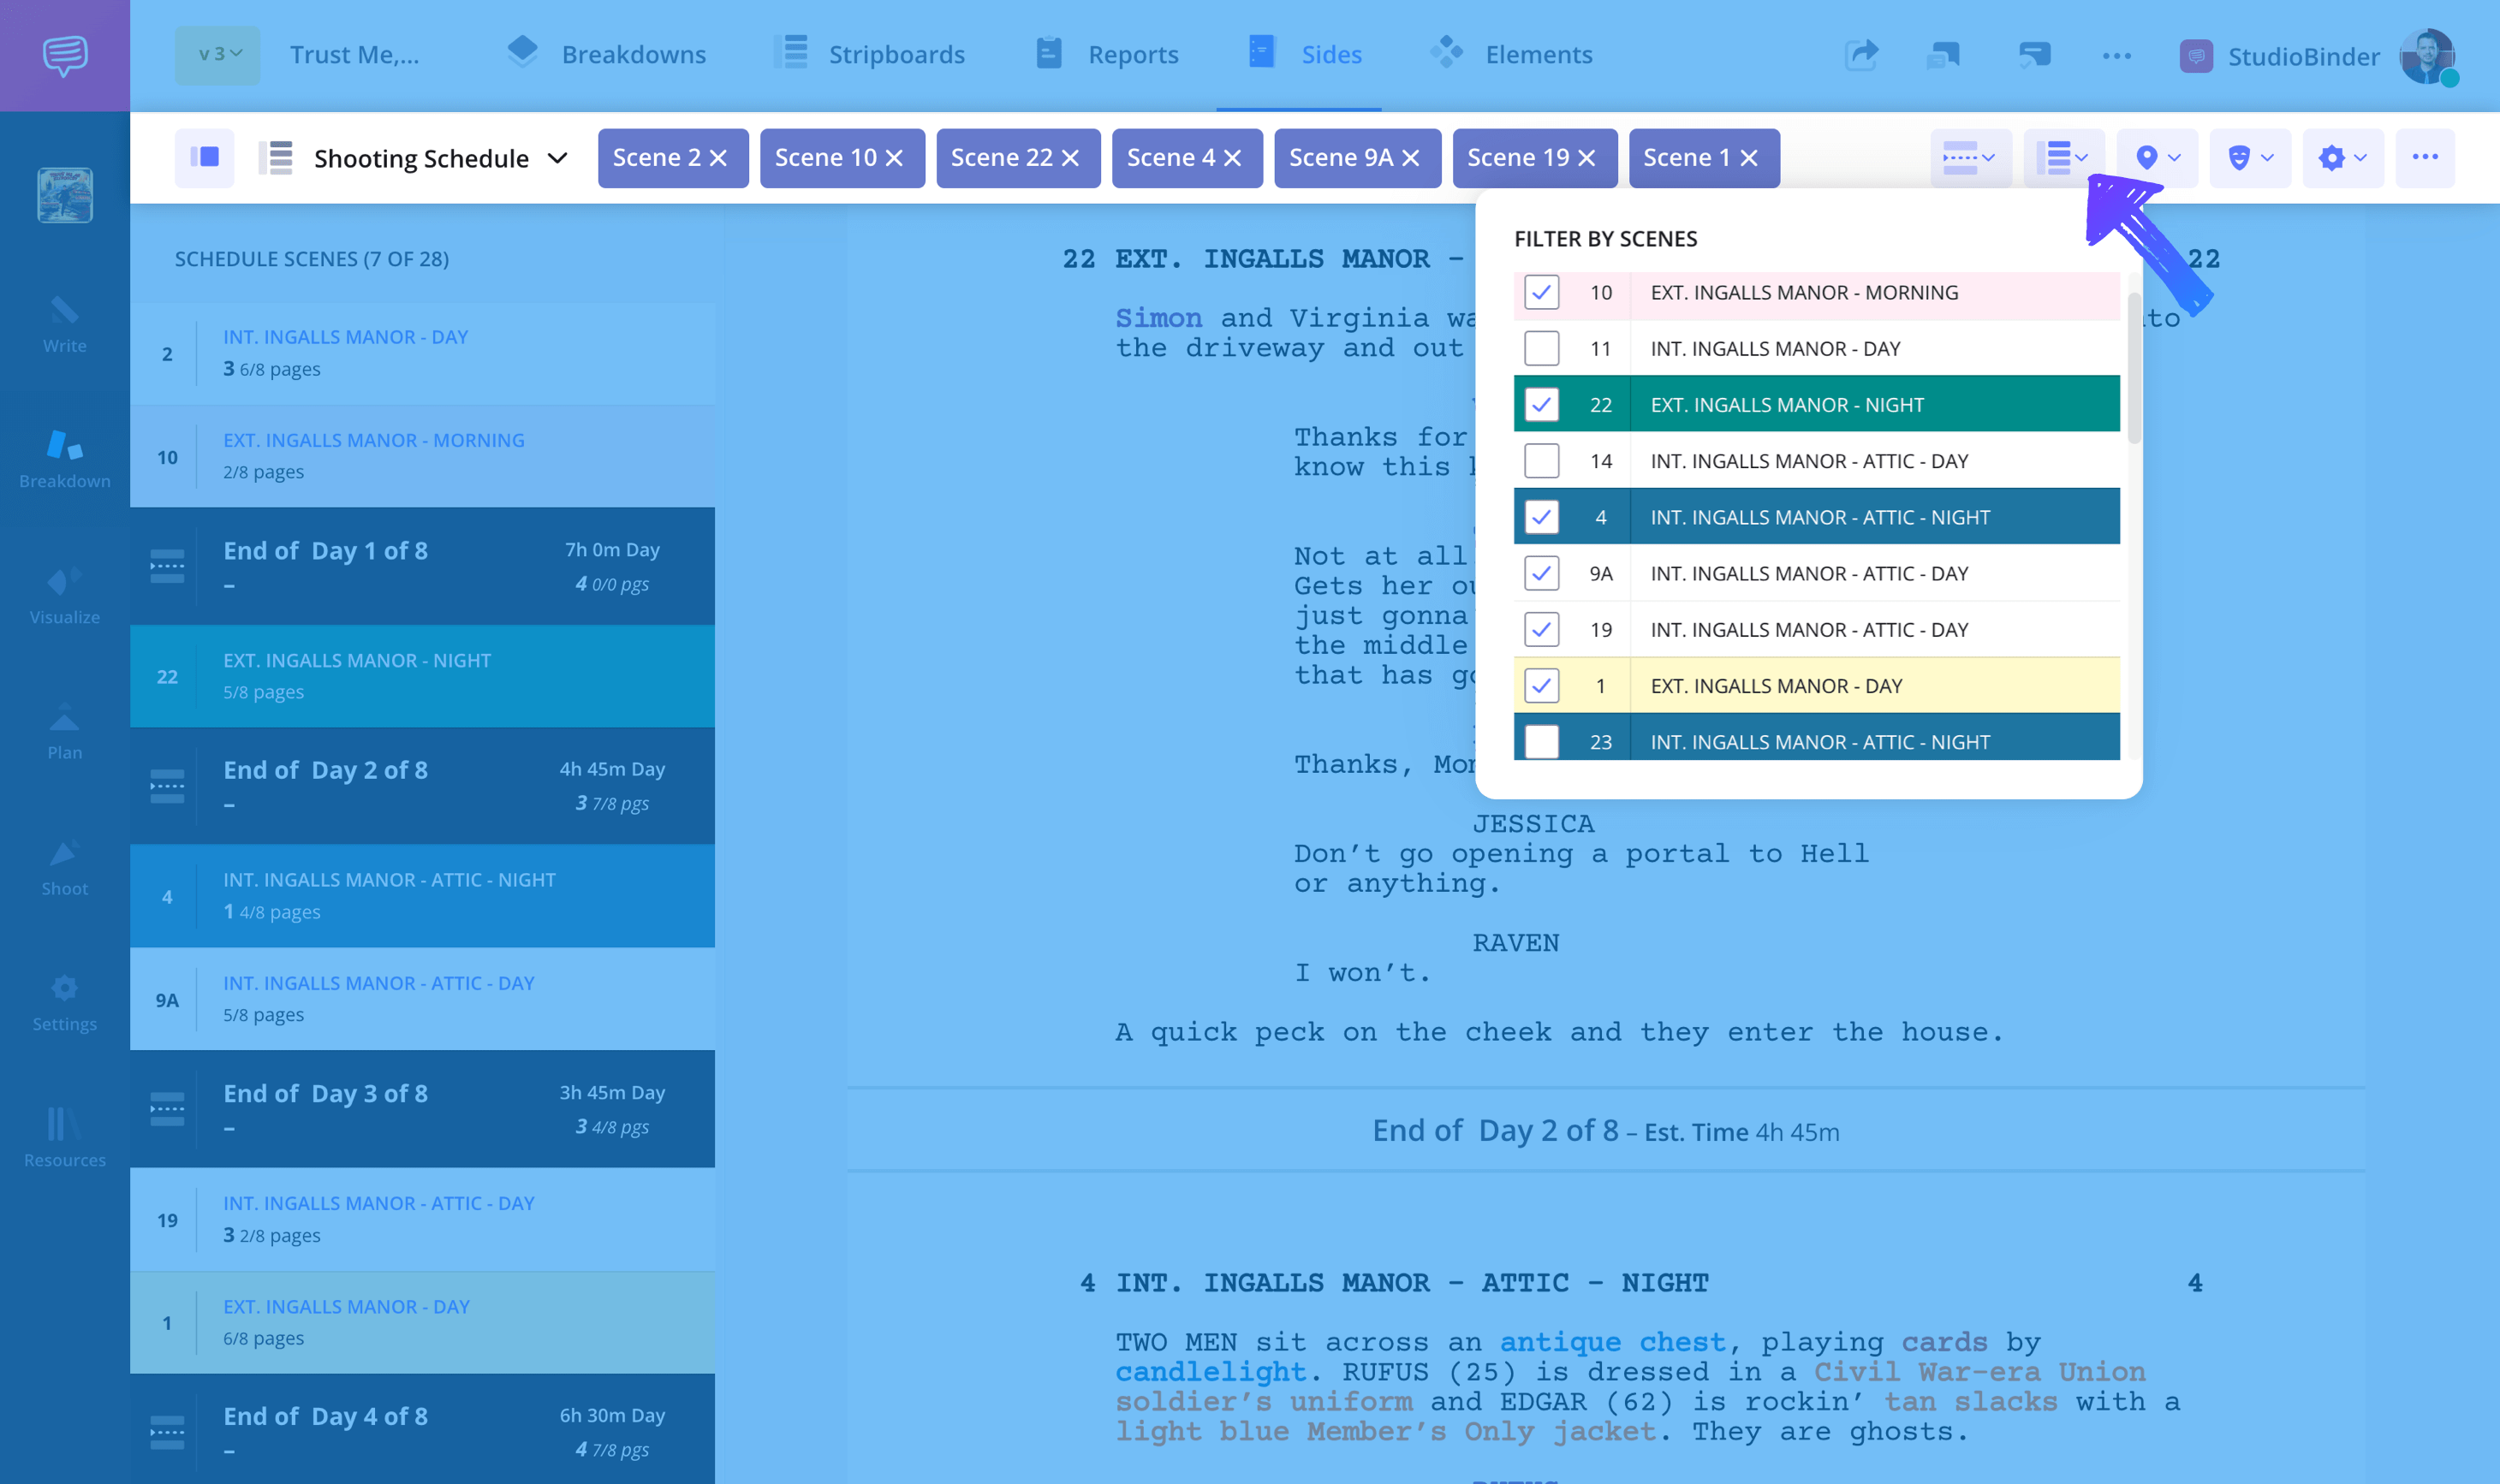Image resolution: width=2500 pixels, height=1484 pixels.
Task: Select scene 4 ATTIC - NIGHT strip
Action: coord(422,896)
